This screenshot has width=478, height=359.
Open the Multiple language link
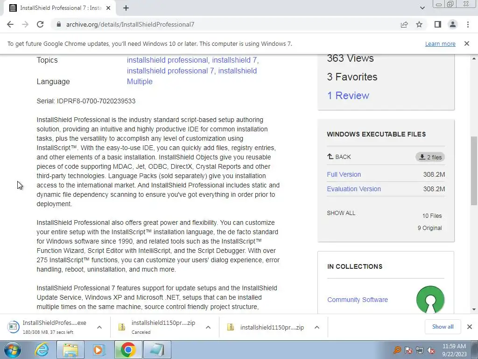[x=140, y=81]
